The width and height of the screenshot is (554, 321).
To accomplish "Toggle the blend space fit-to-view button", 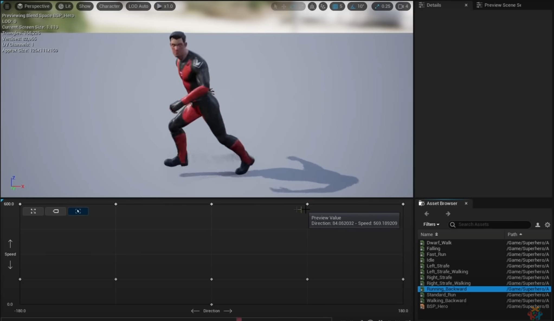I will click(78, 211).
